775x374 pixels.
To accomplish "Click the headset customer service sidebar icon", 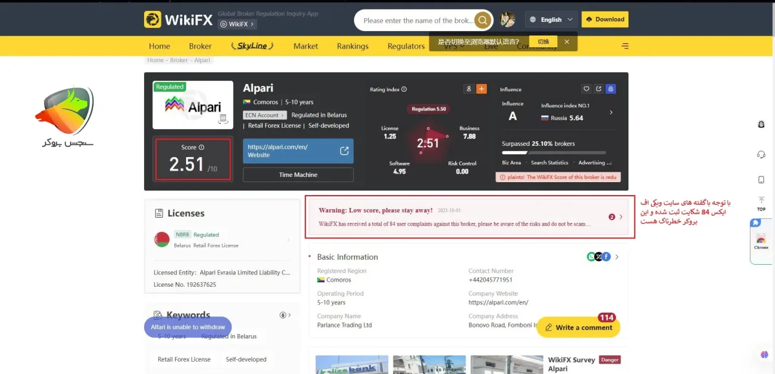I will point(761,154).
